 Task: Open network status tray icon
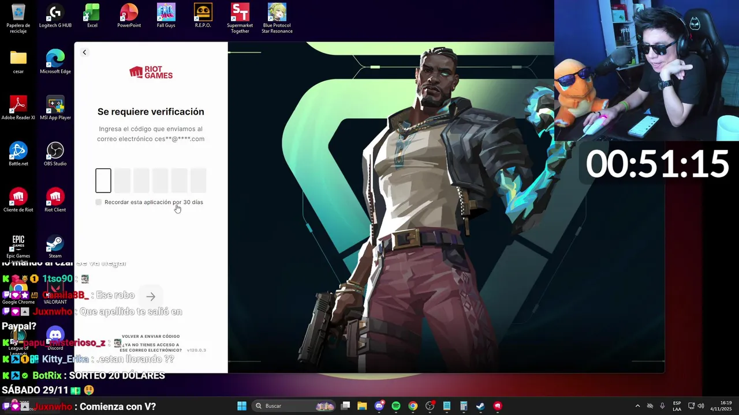[691, 406]
